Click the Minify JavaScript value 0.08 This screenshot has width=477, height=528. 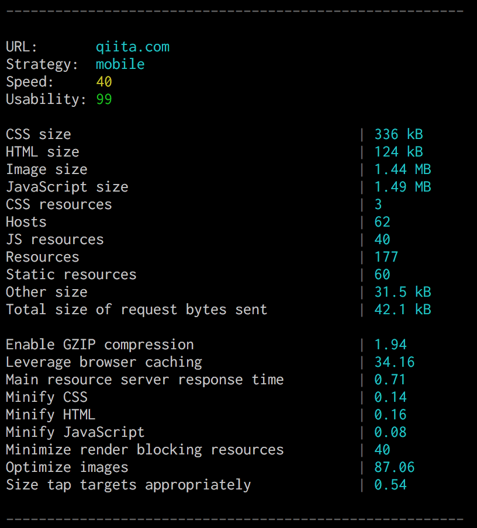click(390, 433)
